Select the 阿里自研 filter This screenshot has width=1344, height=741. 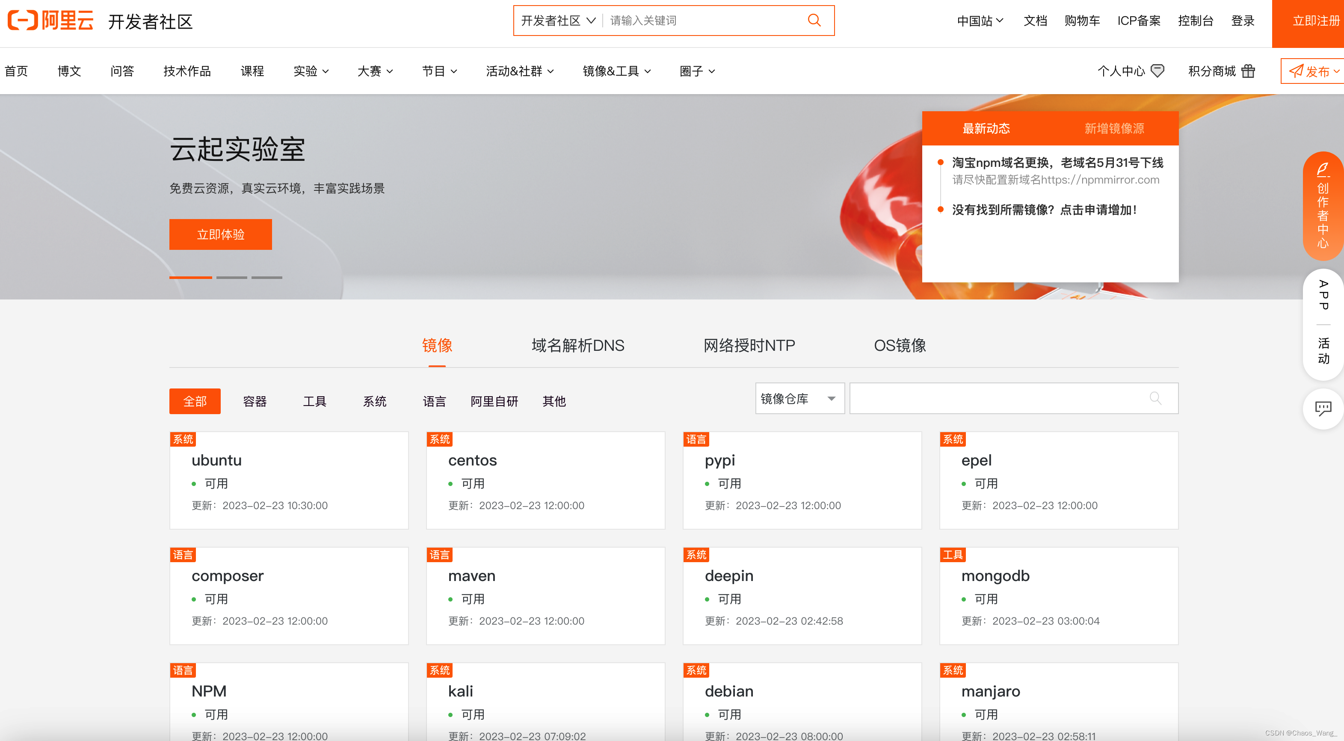494,401
